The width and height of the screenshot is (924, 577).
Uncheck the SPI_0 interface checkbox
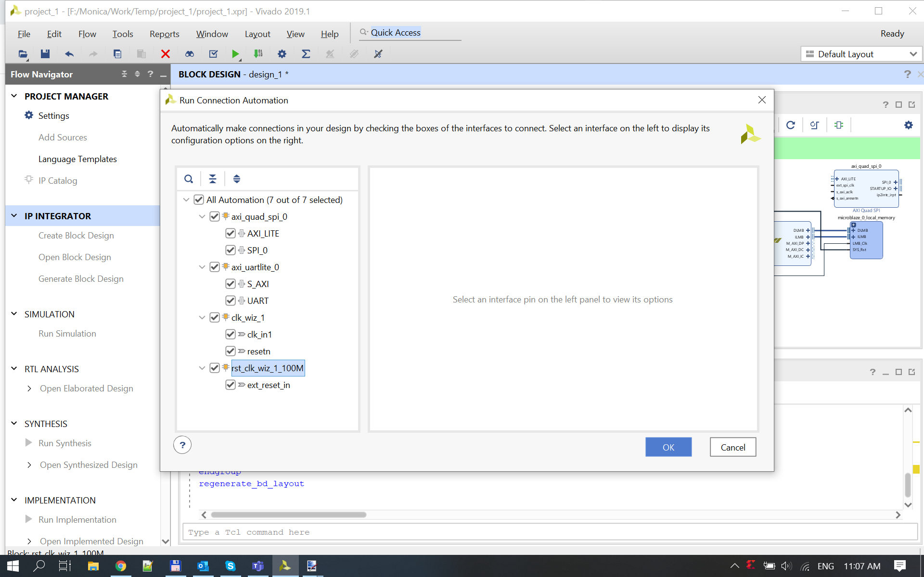pos(231,250)
